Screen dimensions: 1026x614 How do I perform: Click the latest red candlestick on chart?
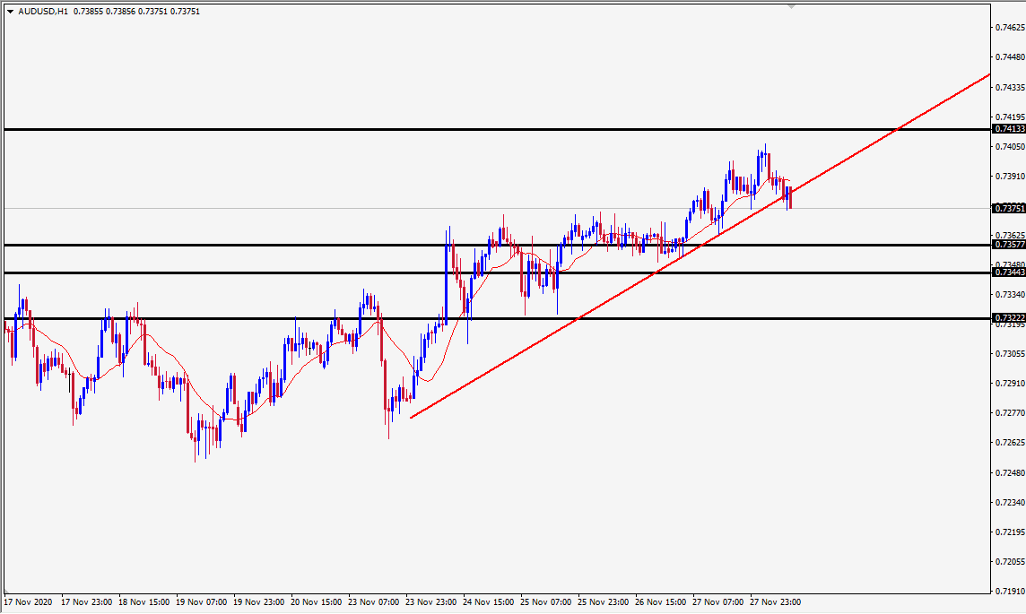coord(789,199)
